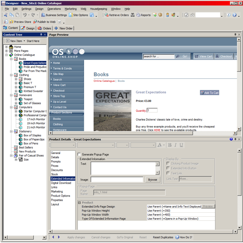243x243 pixels.
Task: Click the magnifier page preview icon
Action: tap(6, 22)
